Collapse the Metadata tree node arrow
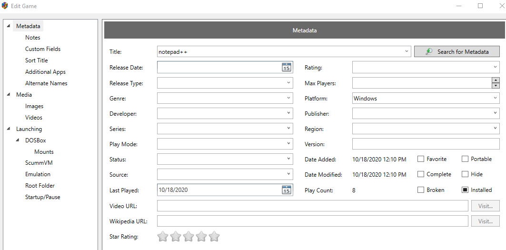Screen dimensions: 506x250 9,26
